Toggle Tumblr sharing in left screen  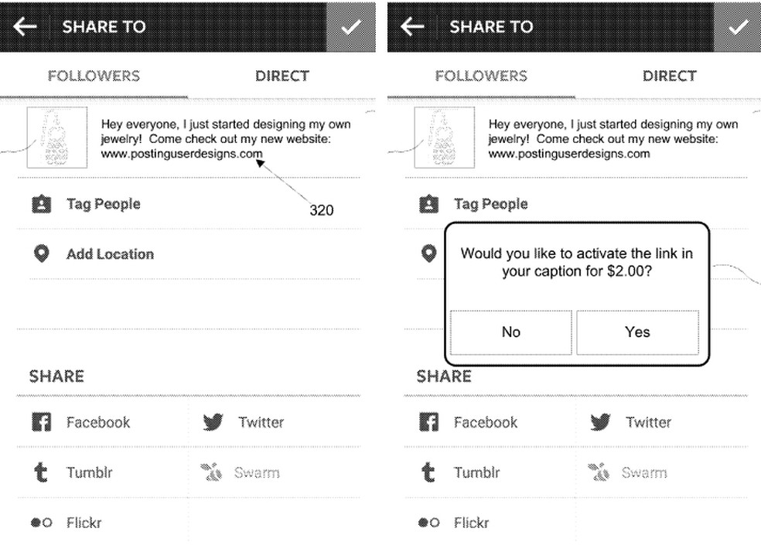73,472
